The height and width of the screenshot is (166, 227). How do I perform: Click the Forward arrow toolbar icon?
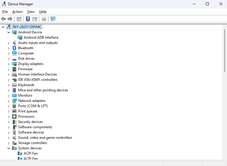coord(10,19)
